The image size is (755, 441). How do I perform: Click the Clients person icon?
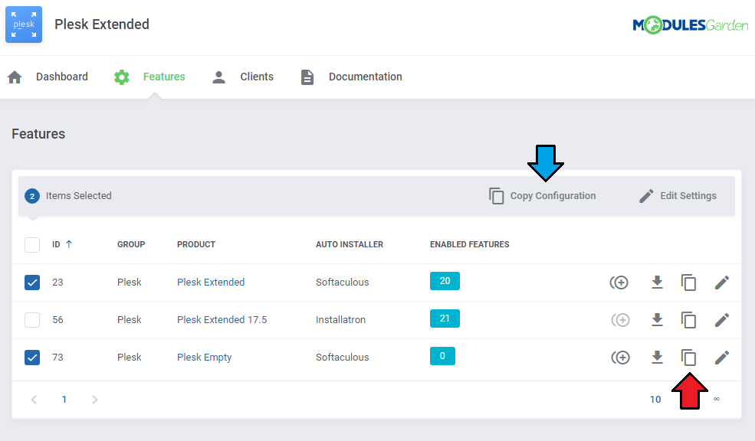tap(219, 77)
